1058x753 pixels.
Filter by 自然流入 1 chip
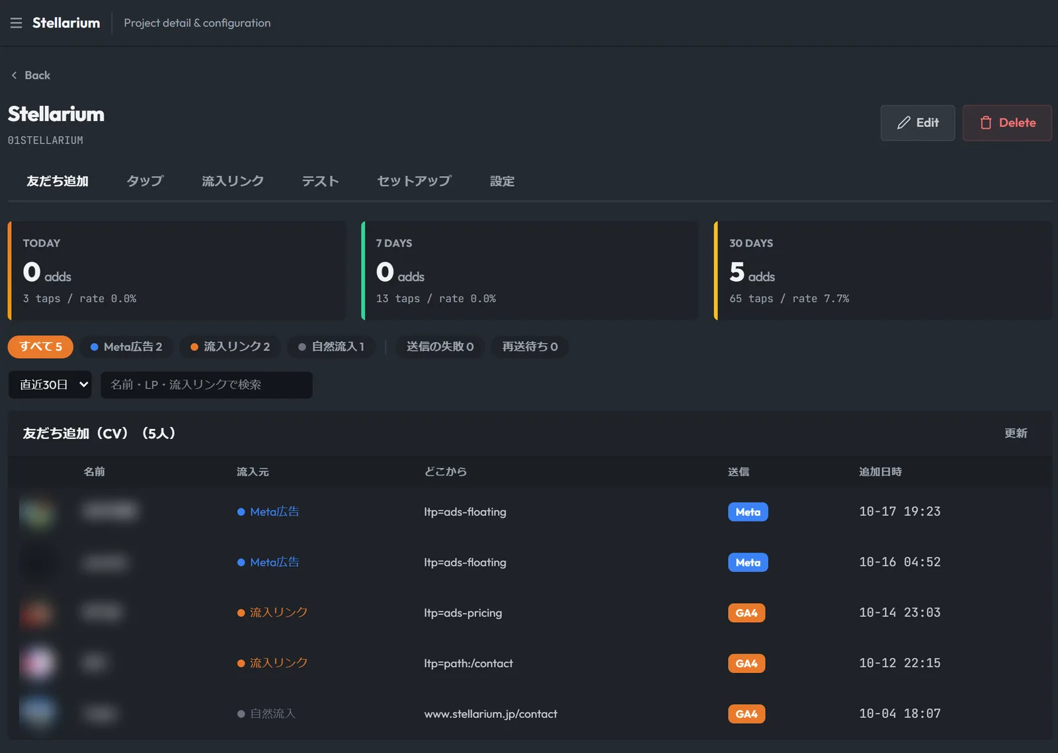pyautogui.click(x=331, y=346)
